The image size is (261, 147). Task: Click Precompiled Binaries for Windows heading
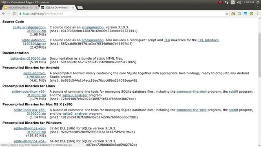tap(32, 122)
